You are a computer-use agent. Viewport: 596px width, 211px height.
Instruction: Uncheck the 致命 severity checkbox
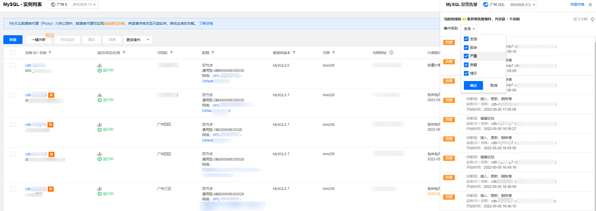pyautogui.click(x=466, y=48)
